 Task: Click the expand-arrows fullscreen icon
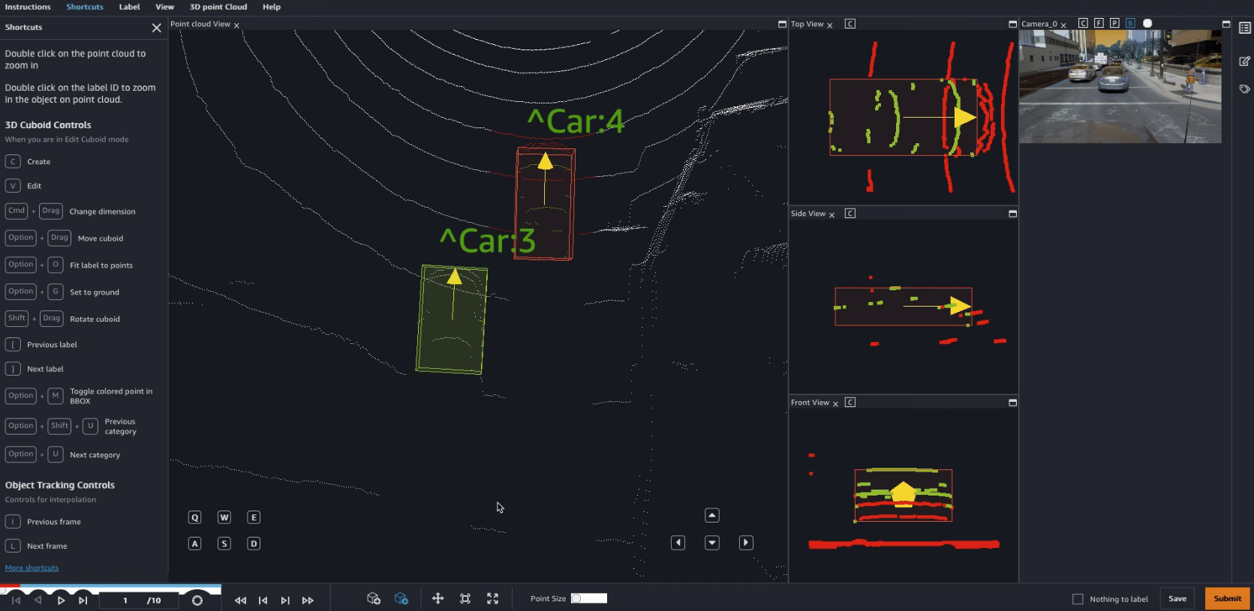click(x=492, y=598)
